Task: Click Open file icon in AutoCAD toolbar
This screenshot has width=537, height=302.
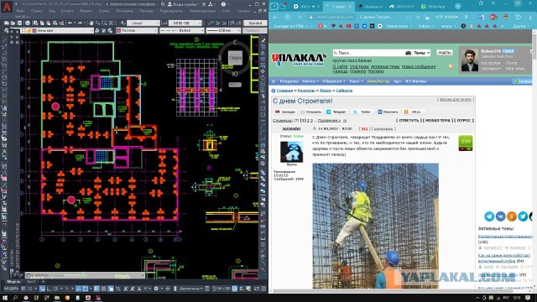Action: 13,23
